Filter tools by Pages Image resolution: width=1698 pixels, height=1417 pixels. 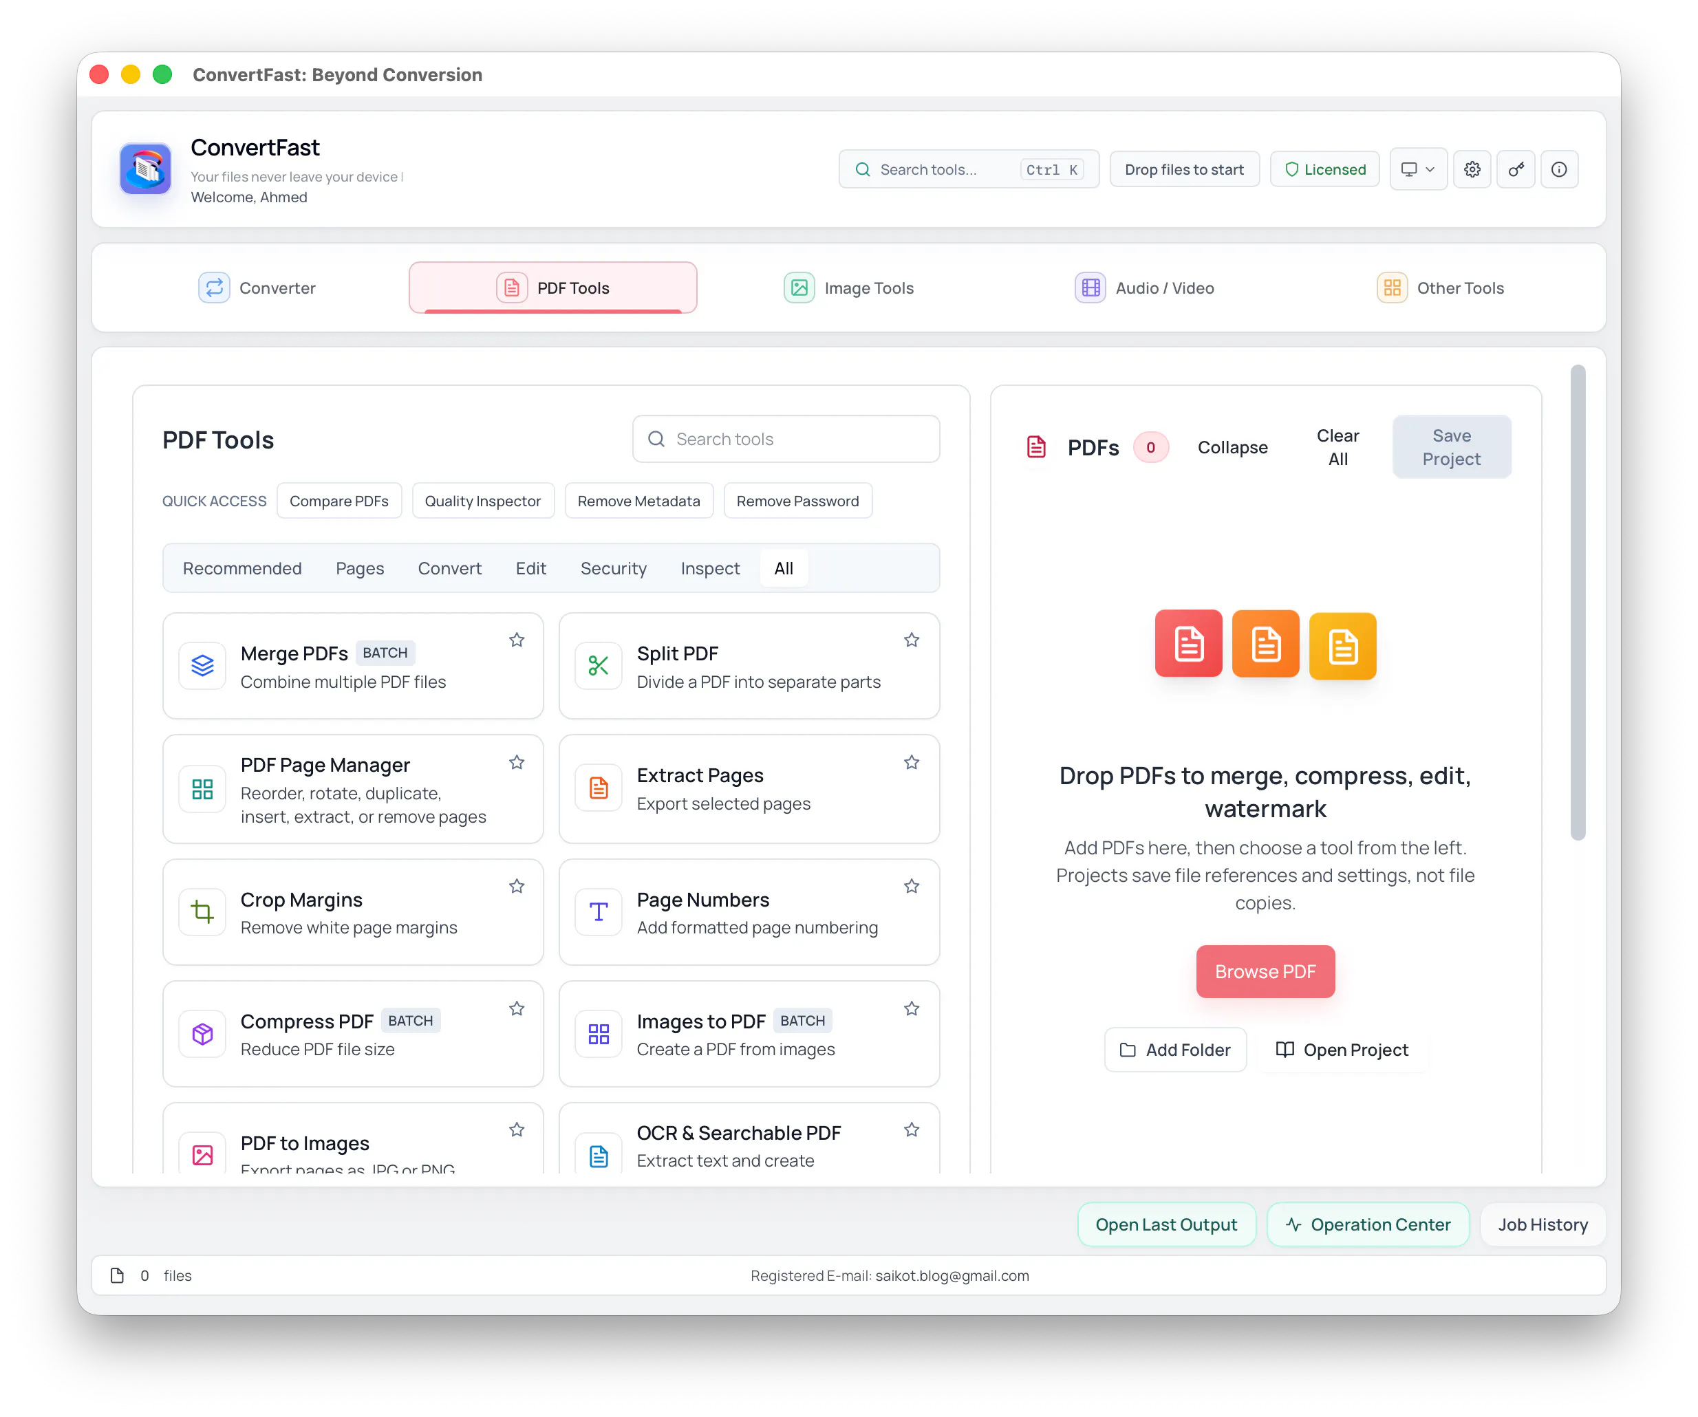(x=360, y=568)
